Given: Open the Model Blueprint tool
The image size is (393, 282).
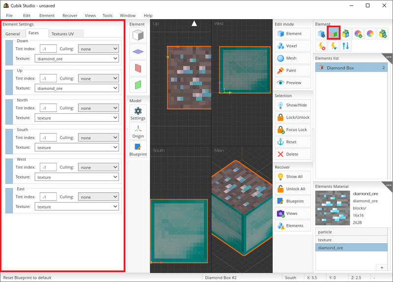Looking at the screenshot, I should click(138, 149).
